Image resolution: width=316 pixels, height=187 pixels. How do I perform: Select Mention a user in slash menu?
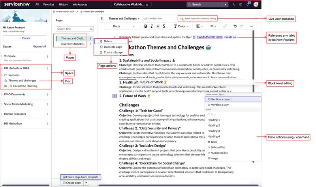pyautogui.click(x=233, y=105)
